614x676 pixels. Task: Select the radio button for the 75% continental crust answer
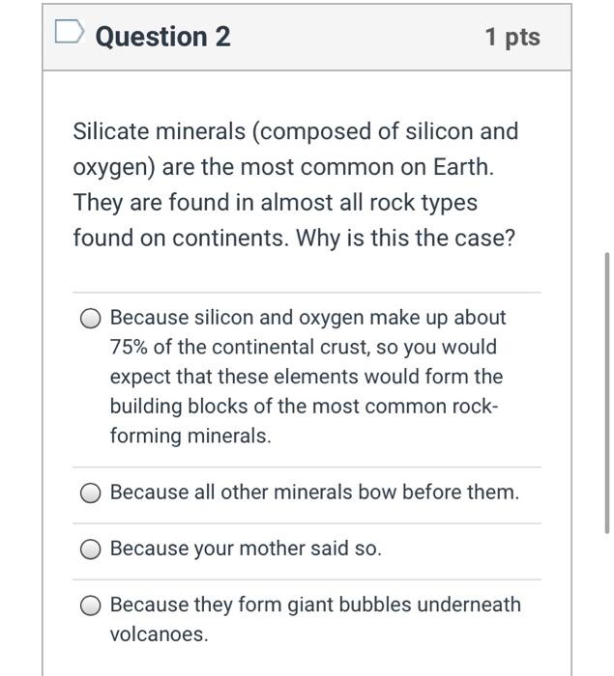(90, 319)
